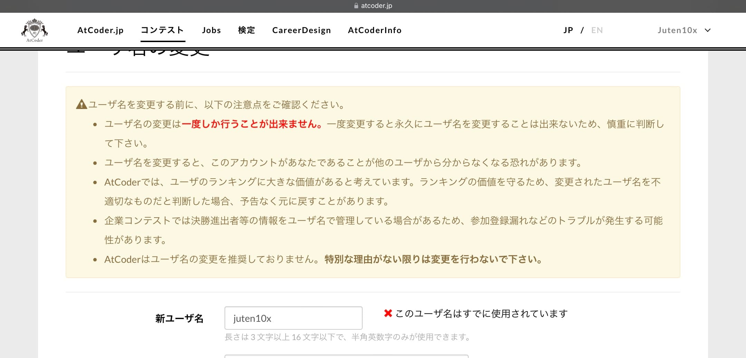Viewport: 746px width, 358px height.
Task: Open the AtCoder.jp menu item
Action: coord(101,30)
